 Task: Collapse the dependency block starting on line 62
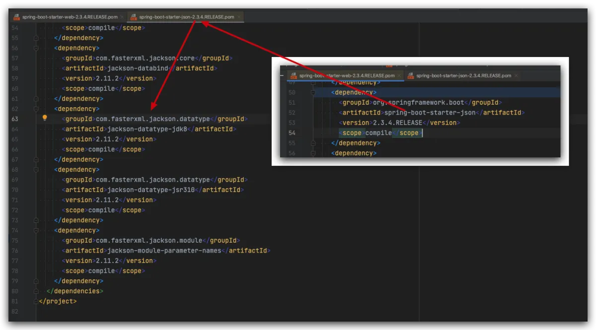click(36, 109)
